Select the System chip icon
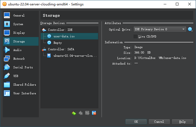Image resolution: width=196 pixels, height=127 pixels. pos(7,24)
